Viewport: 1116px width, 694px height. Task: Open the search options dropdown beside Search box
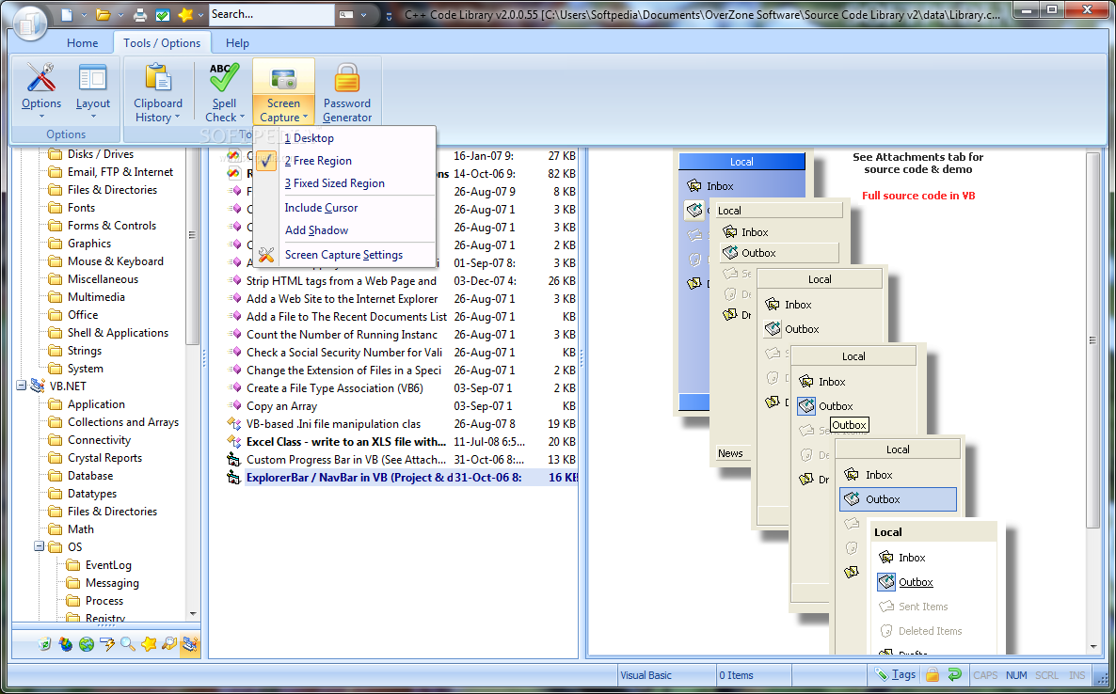pos(364,14)
